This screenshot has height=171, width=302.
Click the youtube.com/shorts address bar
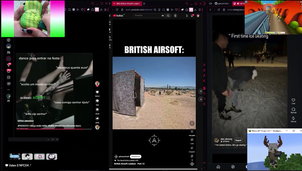click(x=139, y=10)
